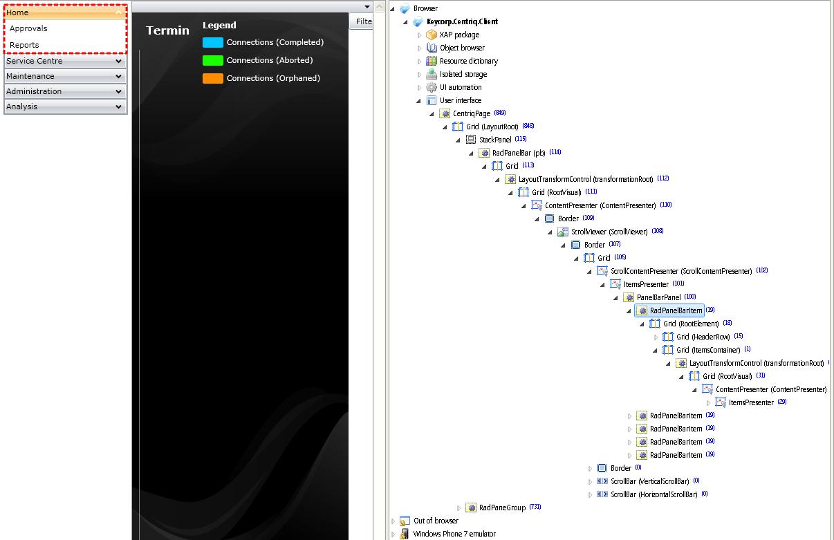Screen dimensions: 834x540
Task: Click the Border (109) icon
Action: tap(550, 218)
